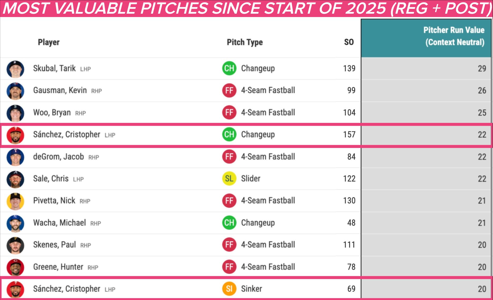This screenshot has width=493, height=300.
Task: Click Chris Sale's headshot photo
Action: 15,179
